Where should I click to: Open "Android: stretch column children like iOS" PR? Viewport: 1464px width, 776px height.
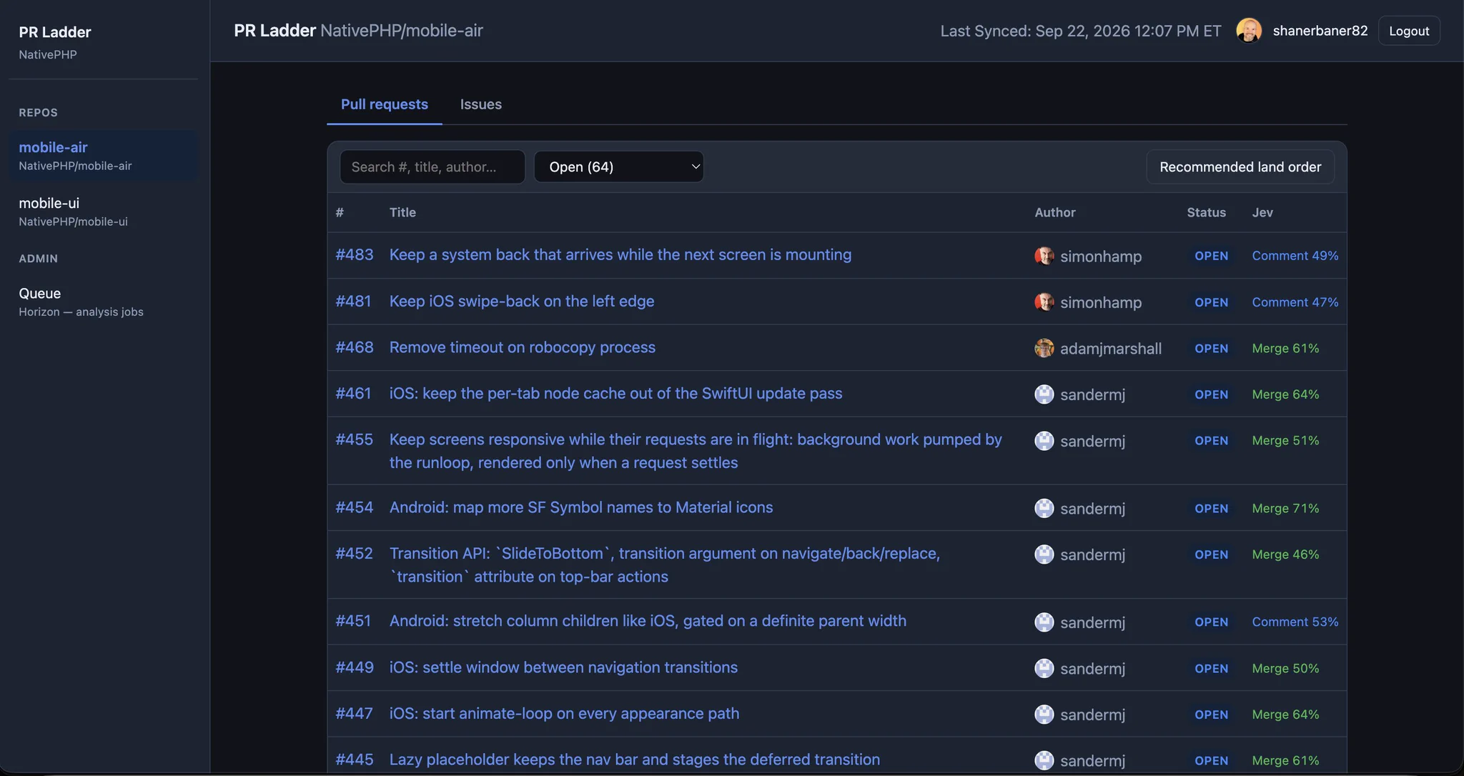[x=648, y=621]
